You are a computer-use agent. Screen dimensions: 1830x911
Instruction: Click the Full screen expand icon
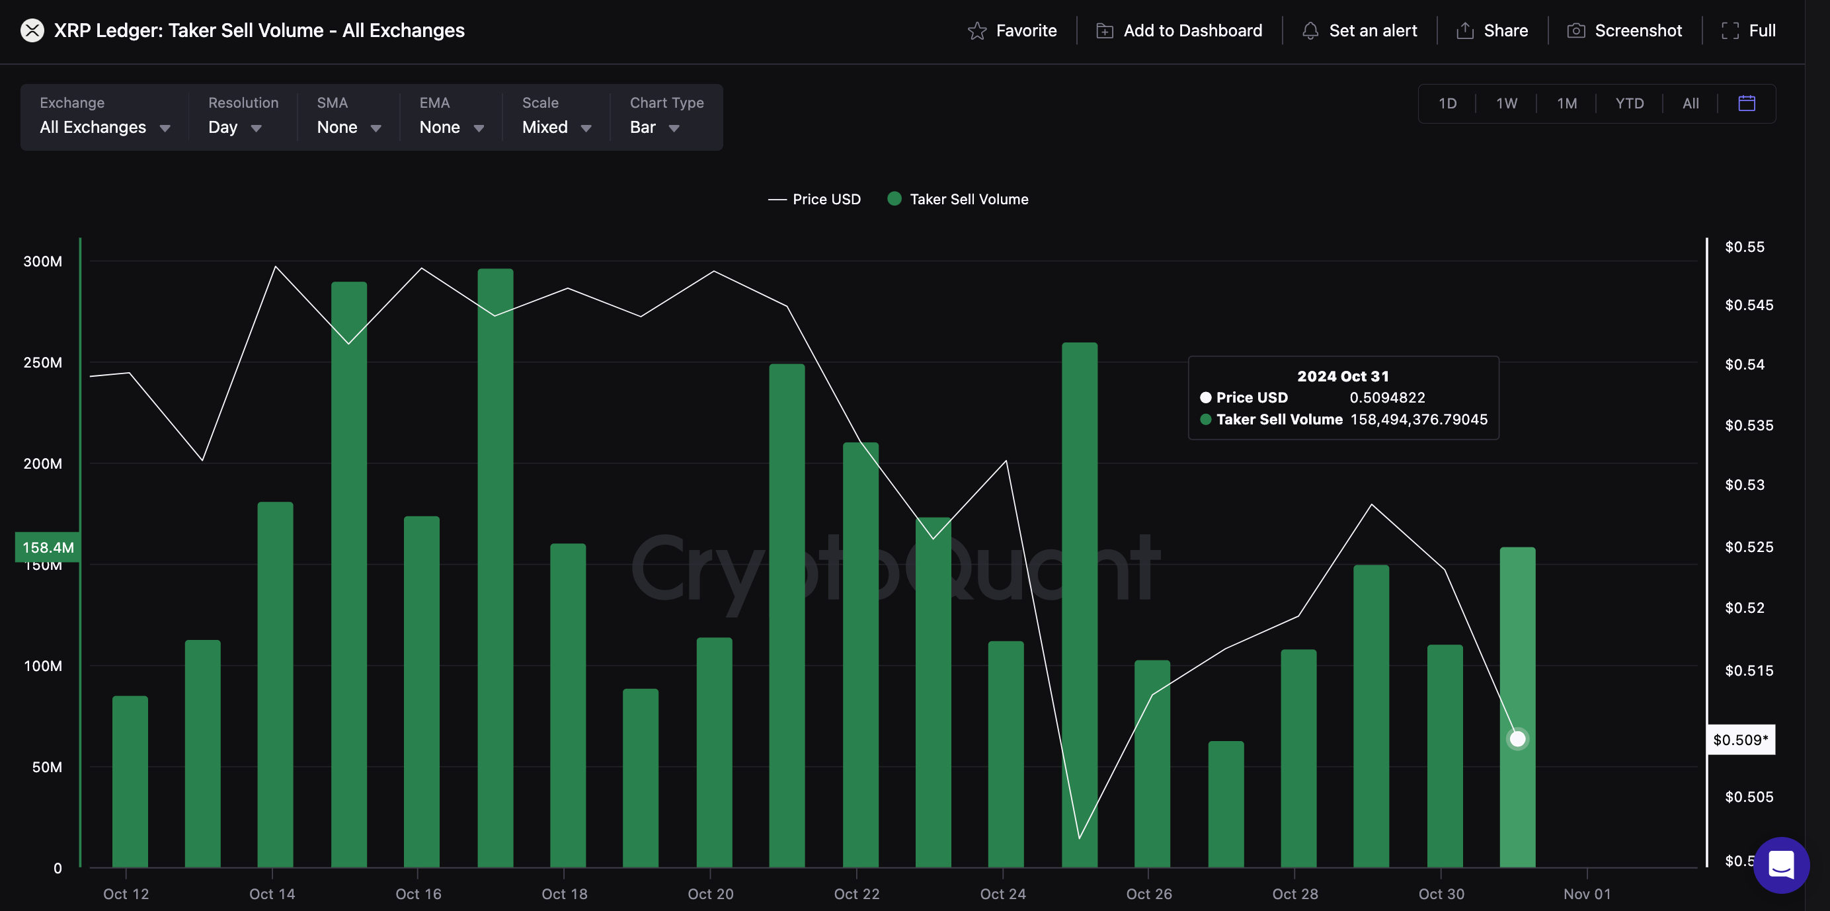(1730, 30)
